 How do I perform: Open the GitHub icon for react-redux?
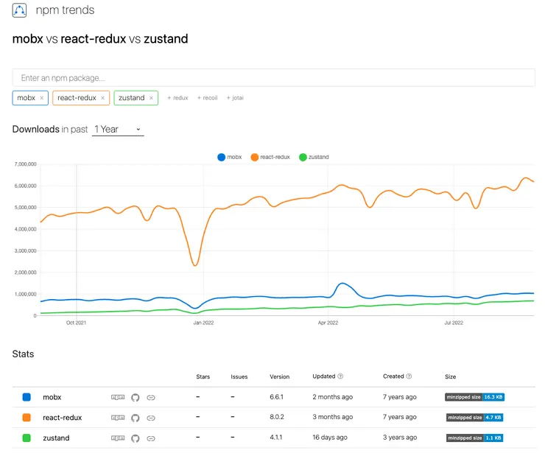pos(135,418)
